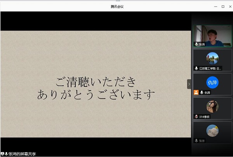
Task: Click the microphone icon next to 江苏理工学院-王..
Action: (196, 68)
